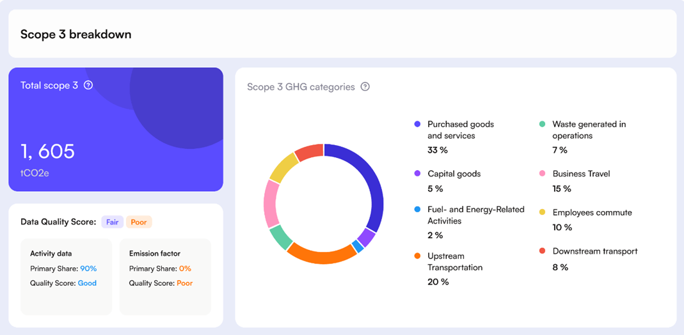Click the orange donut chart segment
The height and width of the screenshot is (335, 684).
[x=320, y=256]
